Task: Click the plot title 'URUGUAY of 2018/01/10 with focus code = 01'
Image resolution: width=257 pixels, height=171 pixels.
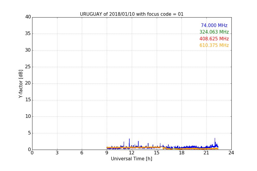Action: 131,14
